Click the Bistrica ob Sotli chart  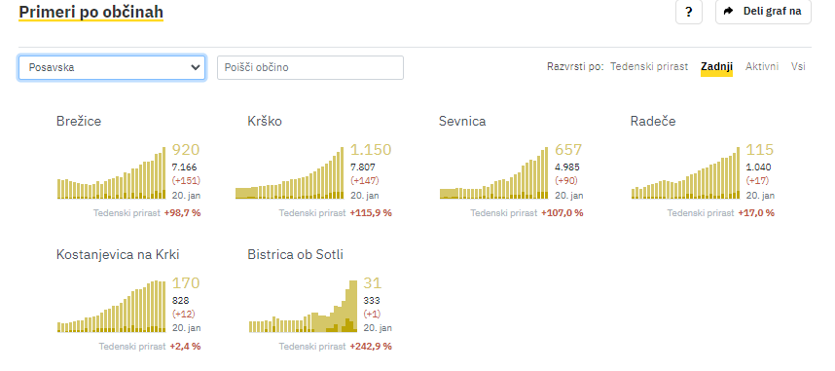coord(303,307)
